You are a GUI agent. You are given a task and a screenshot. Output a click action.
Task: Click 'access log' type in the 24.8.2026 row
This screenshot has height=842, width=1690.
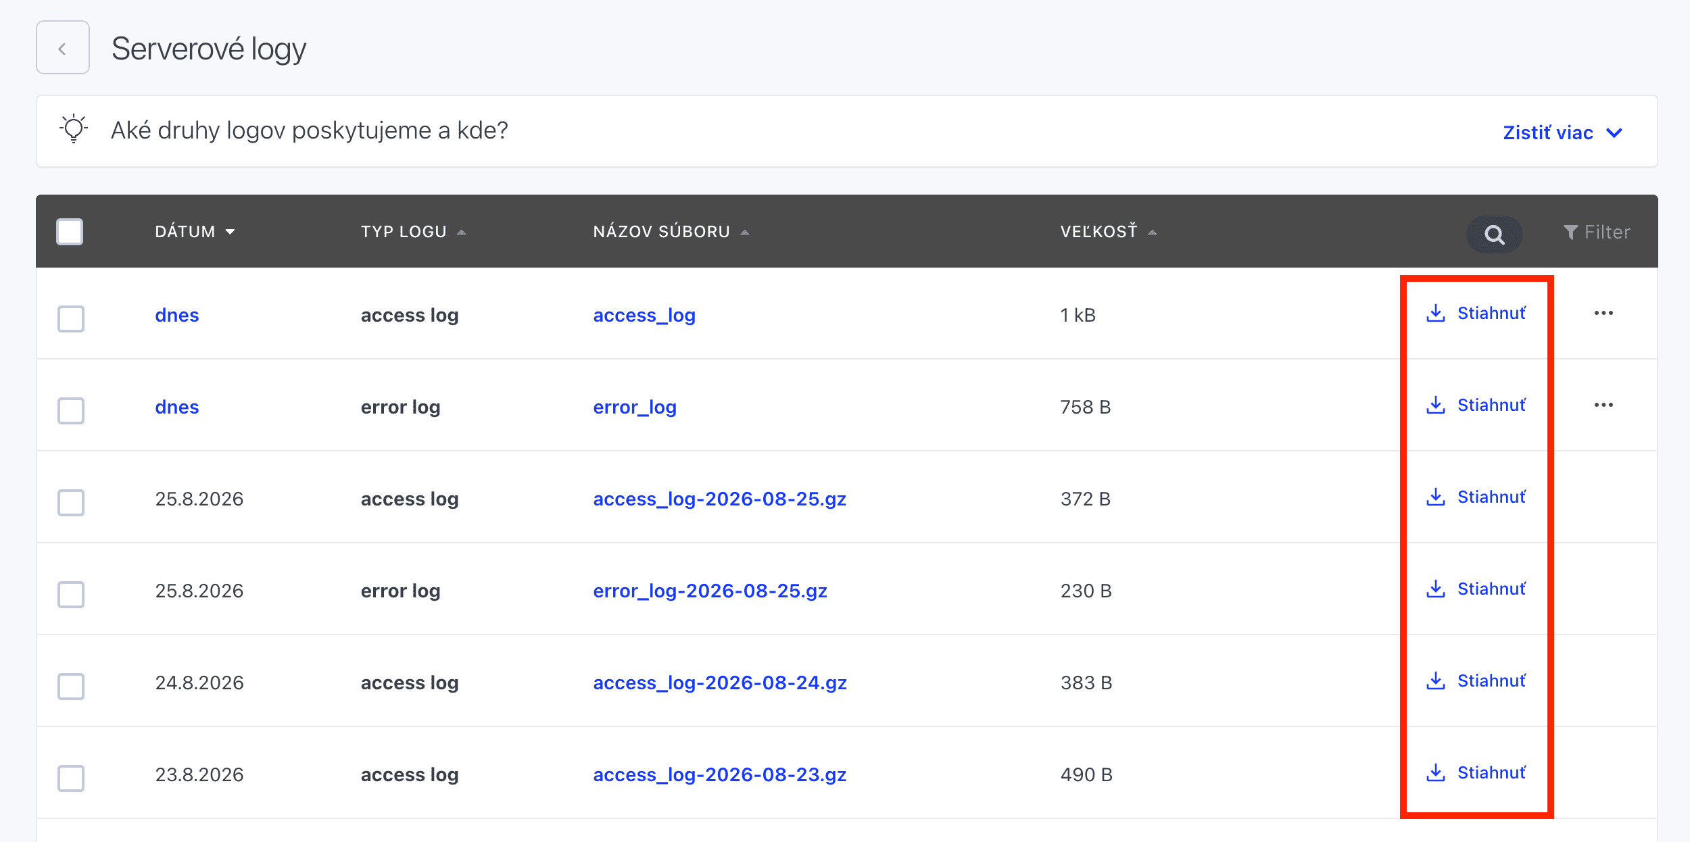tap(410, 683)
